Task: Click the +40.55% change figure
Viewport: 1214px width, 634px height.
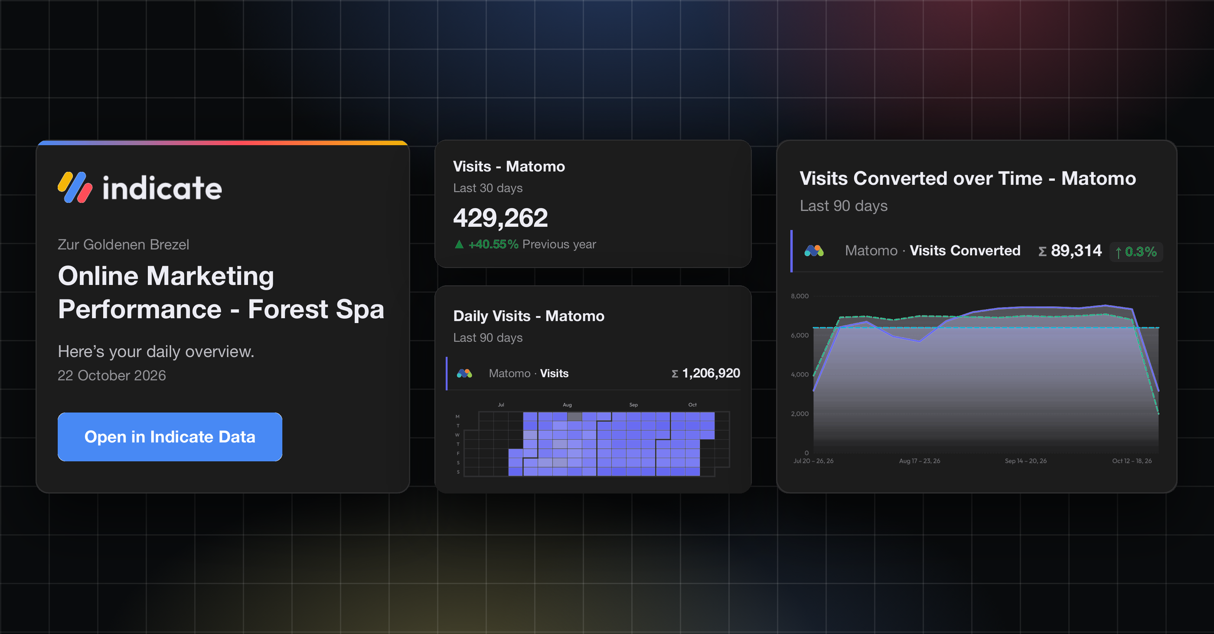Action: (x=493, y=244)
